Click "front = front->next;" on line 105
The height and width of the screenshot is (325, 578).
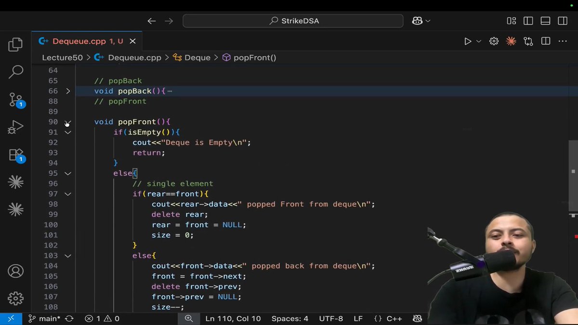pos(199,276)
